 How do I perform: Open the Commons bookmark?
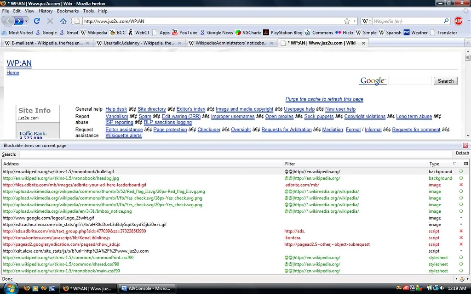[319, 33]
